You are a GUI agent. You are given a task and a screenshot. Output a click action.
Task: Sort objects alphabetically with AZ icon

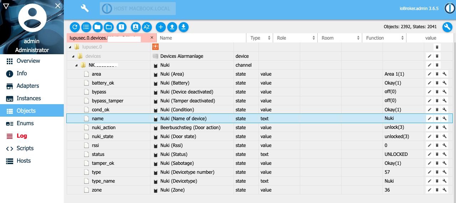(147, 27)
